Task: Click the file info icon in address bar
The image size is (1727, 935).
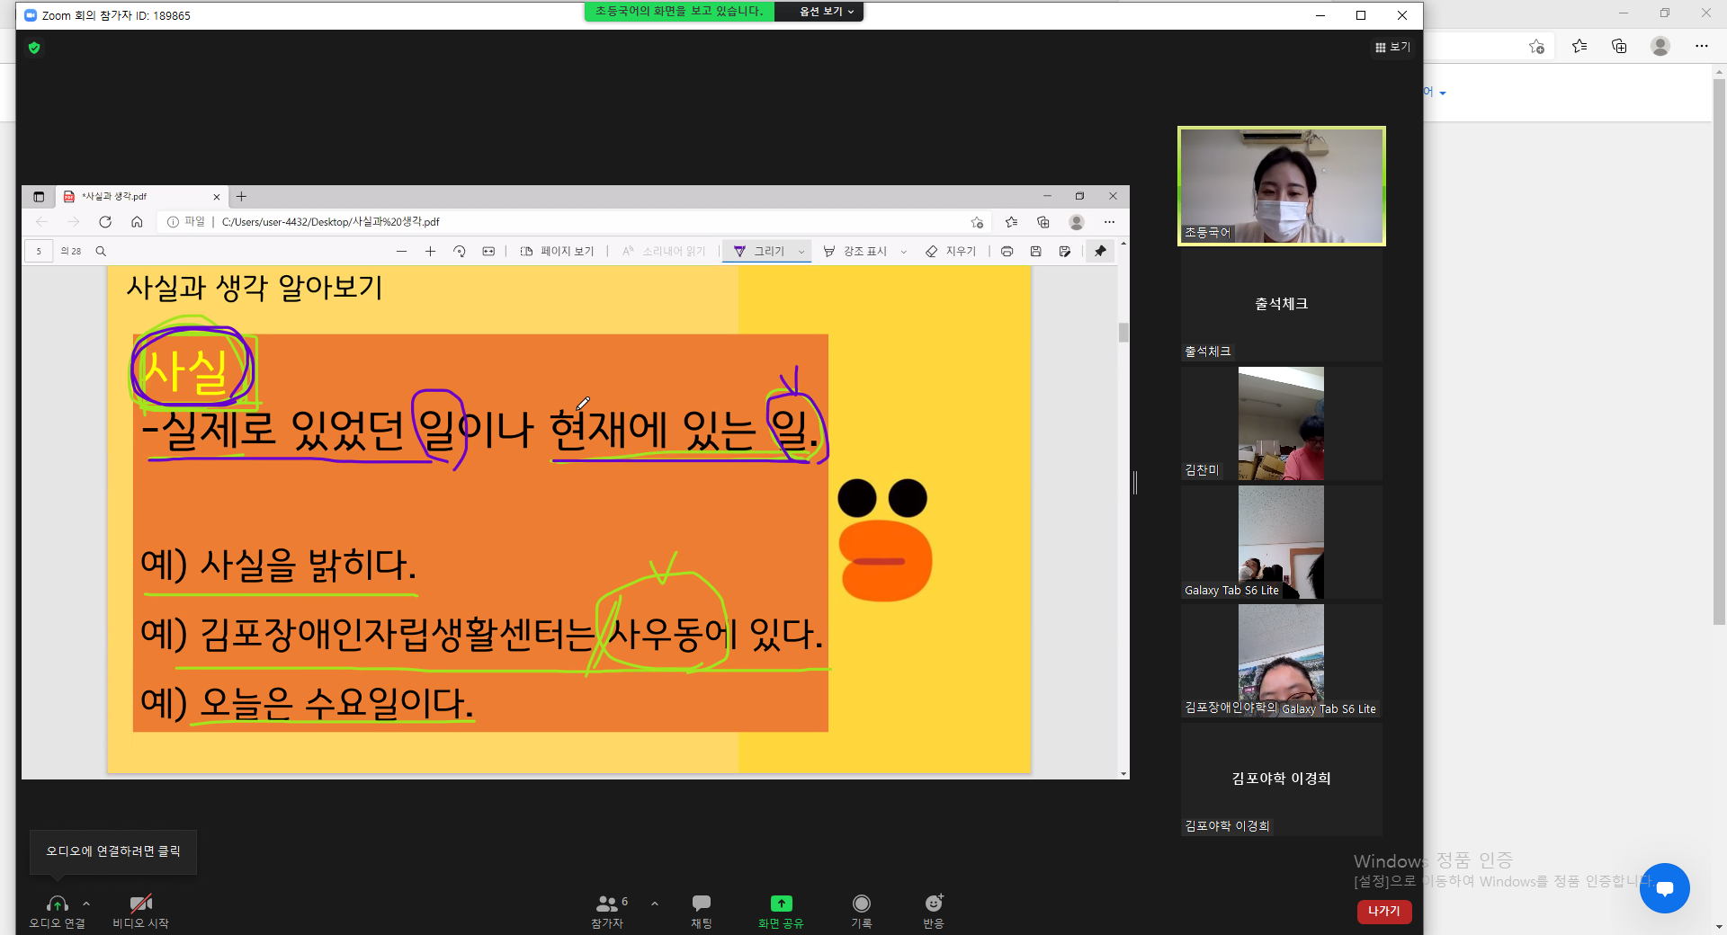Action: pyautogui.click(x=173, y=222)
